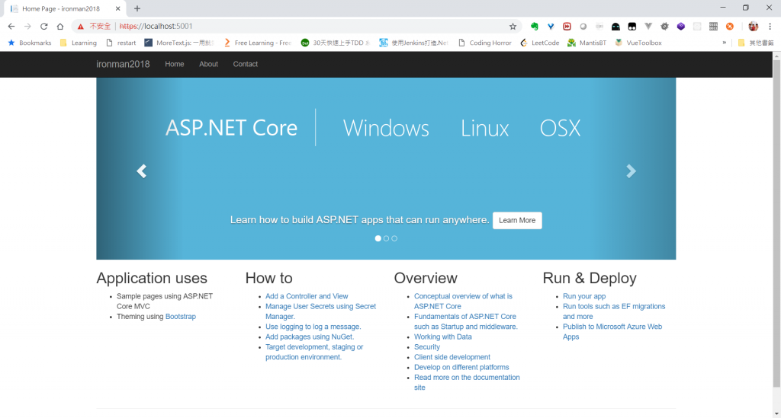Click the browser forward arrow
This screenshot has width=781, height=418.
(28, 27)
